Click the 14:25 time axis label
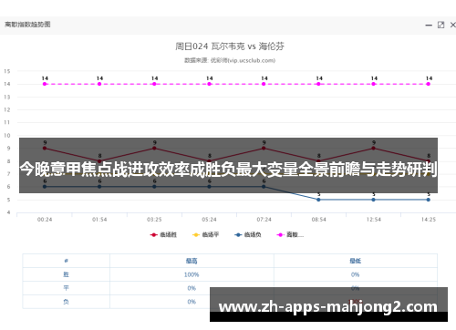This screenshot has width=456, height=330. point(429,220)
